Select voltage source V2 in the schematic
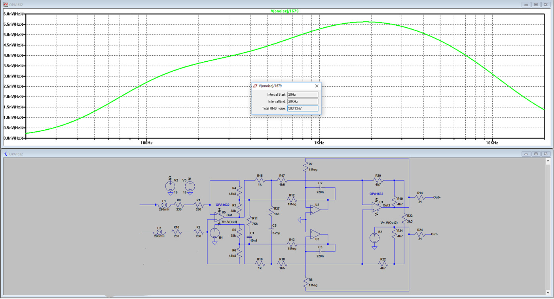Screen dimensions: 554x299 tap(170, 185)
